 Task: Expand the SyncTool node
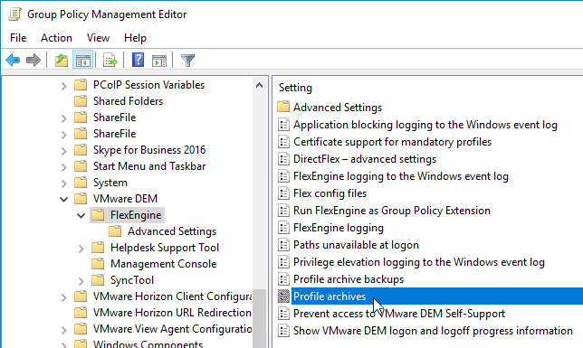(x=81, y=281)
